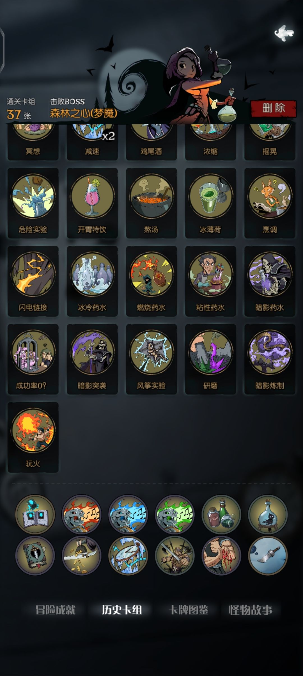
Task: View the 燃烧药水 card
Action: click(151, 281)
